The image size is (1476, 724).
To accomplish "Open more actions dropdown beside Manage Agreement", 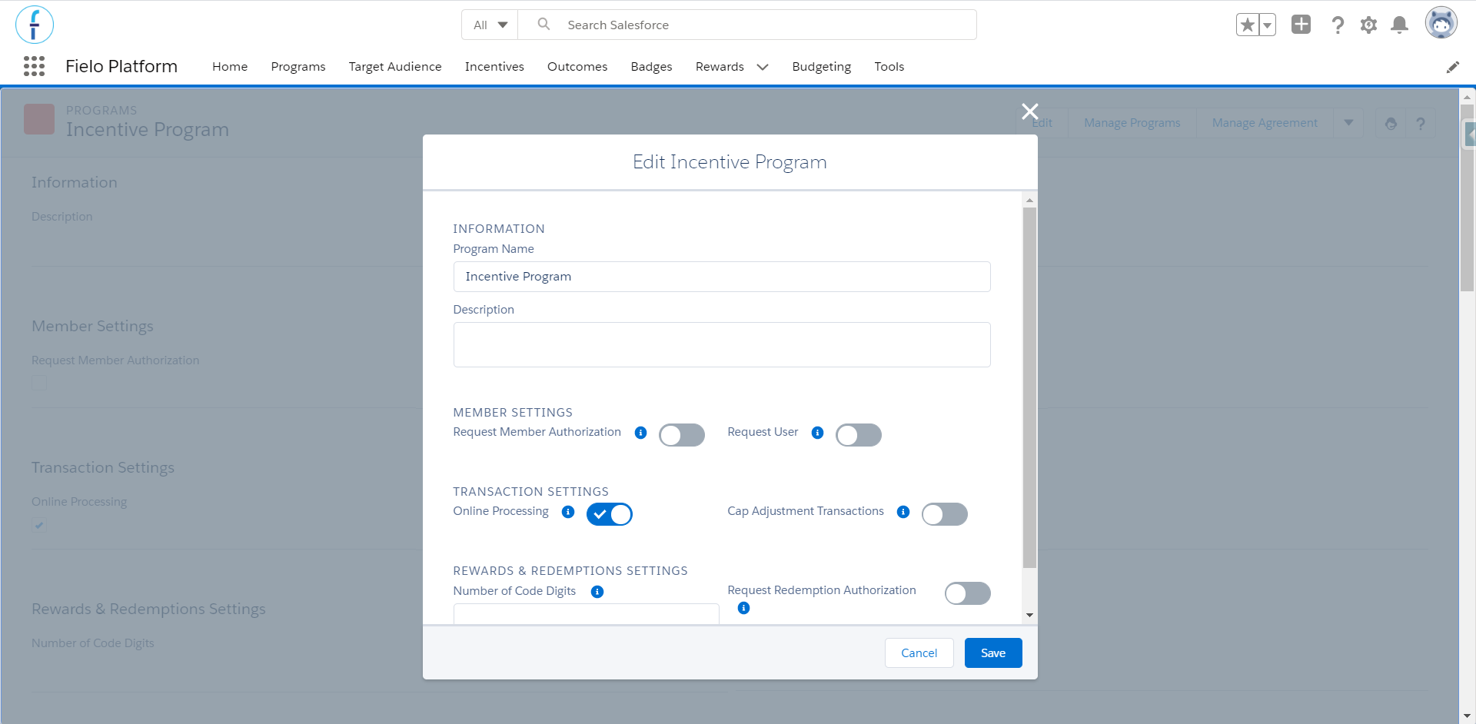I will pyautogui.click(x=1348, y=123).
